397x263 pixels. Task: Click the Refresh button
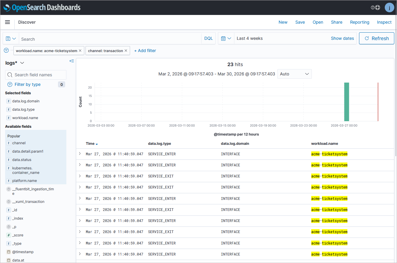click(x=376, y=38)
